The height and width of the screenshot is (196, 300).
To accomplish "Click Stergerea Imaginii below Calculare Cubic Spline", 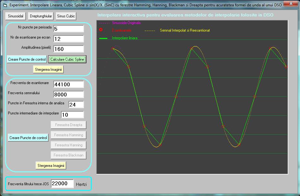I will coord(48,70).
